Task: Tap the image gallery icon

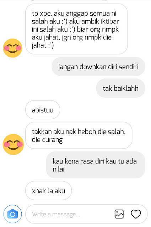Action: (x=119, y=214)
